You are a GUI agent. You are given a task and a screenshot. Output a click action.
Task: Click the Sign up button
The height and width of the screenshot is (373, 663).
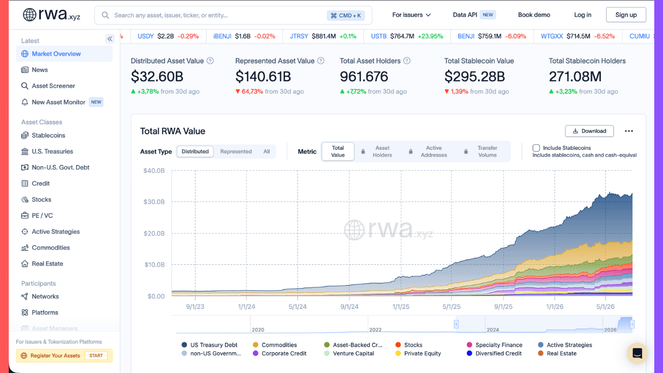click(626, 15)
